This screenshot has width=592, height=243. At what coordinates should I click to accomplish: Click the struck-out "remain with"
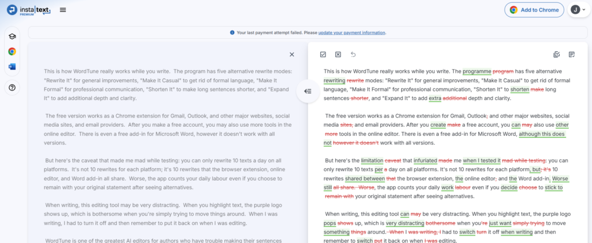339,196
